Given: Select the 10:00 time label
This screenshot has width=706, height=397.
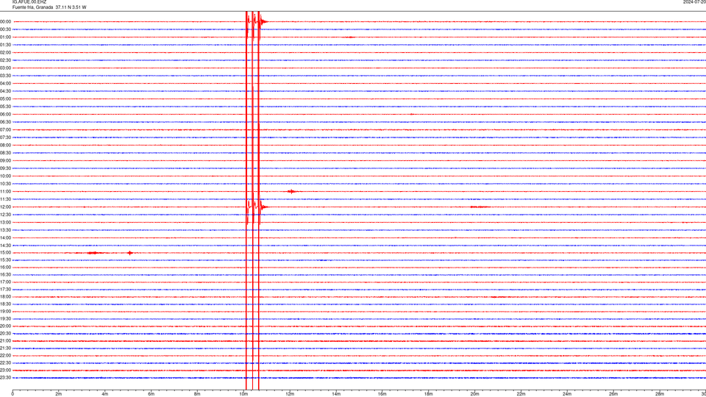Looking at the screenshot, I should [x=5, y=176].
